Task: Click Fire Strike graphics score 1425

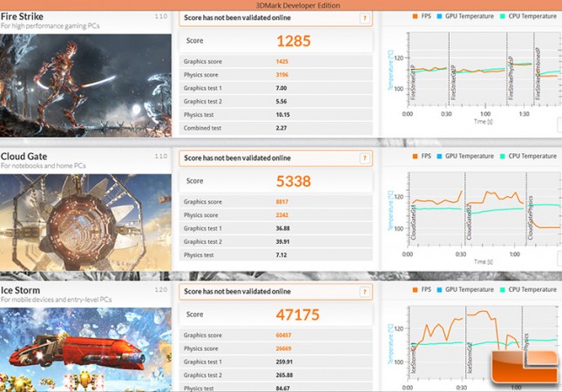Action: [282, 62]
